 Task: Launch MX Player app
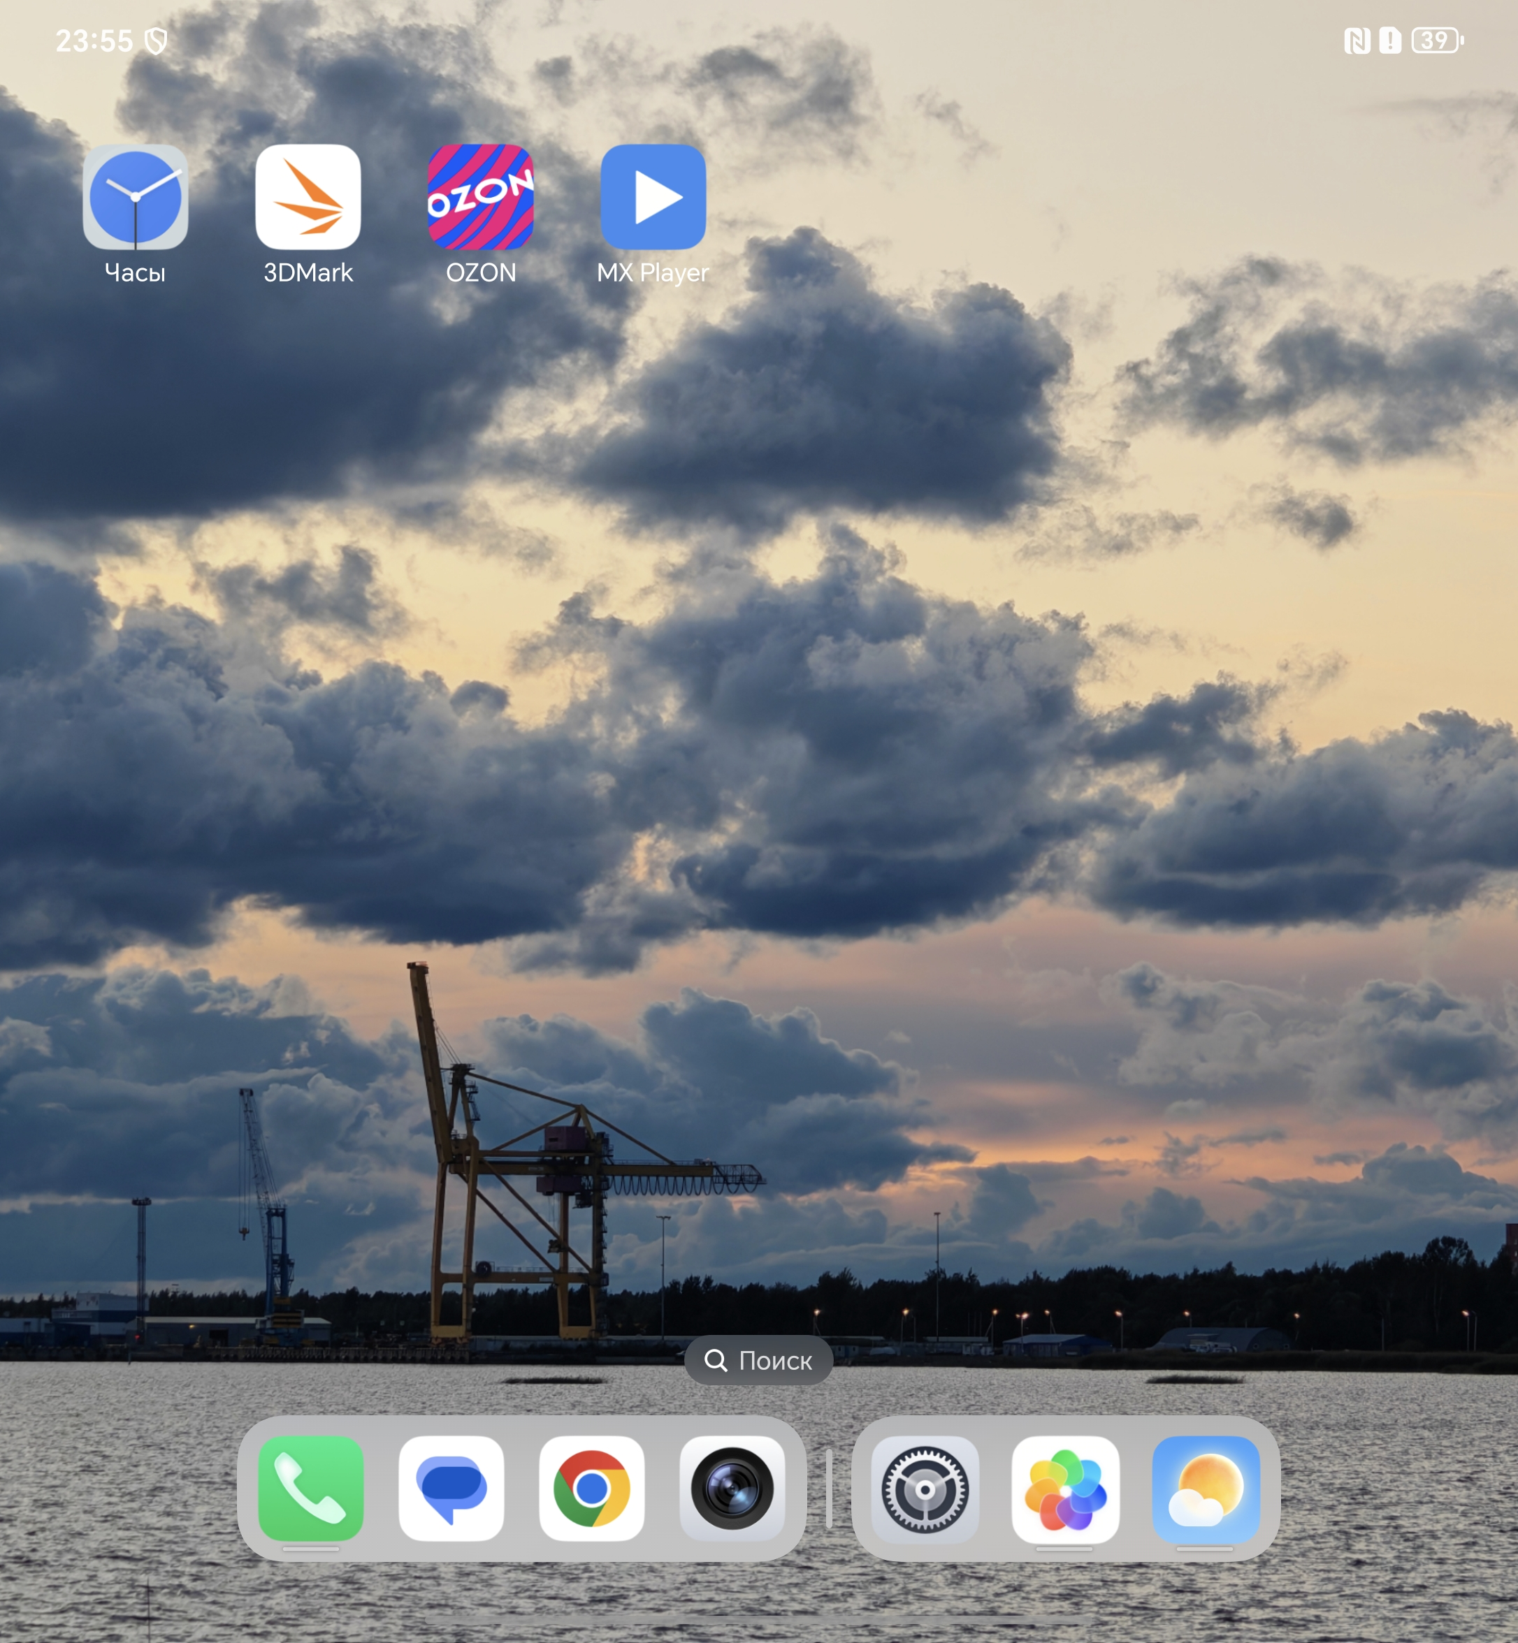[653, 197]
